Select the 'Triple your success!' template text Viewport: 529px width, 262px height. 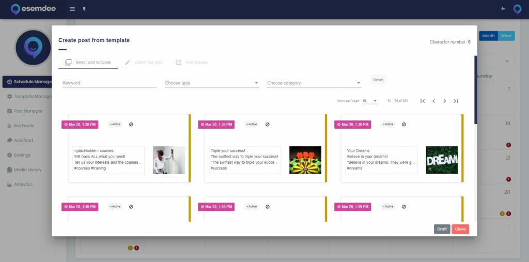(245, 160)
